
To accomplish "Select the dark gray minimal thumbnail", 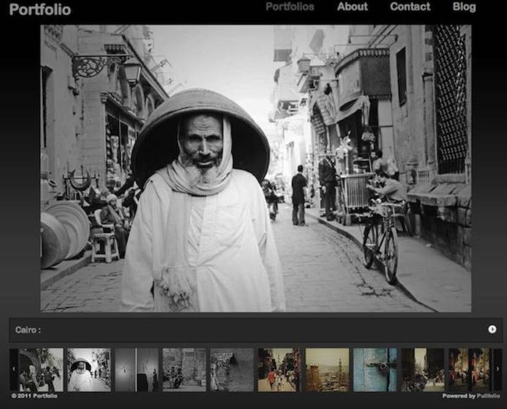I will coord(137,370).
